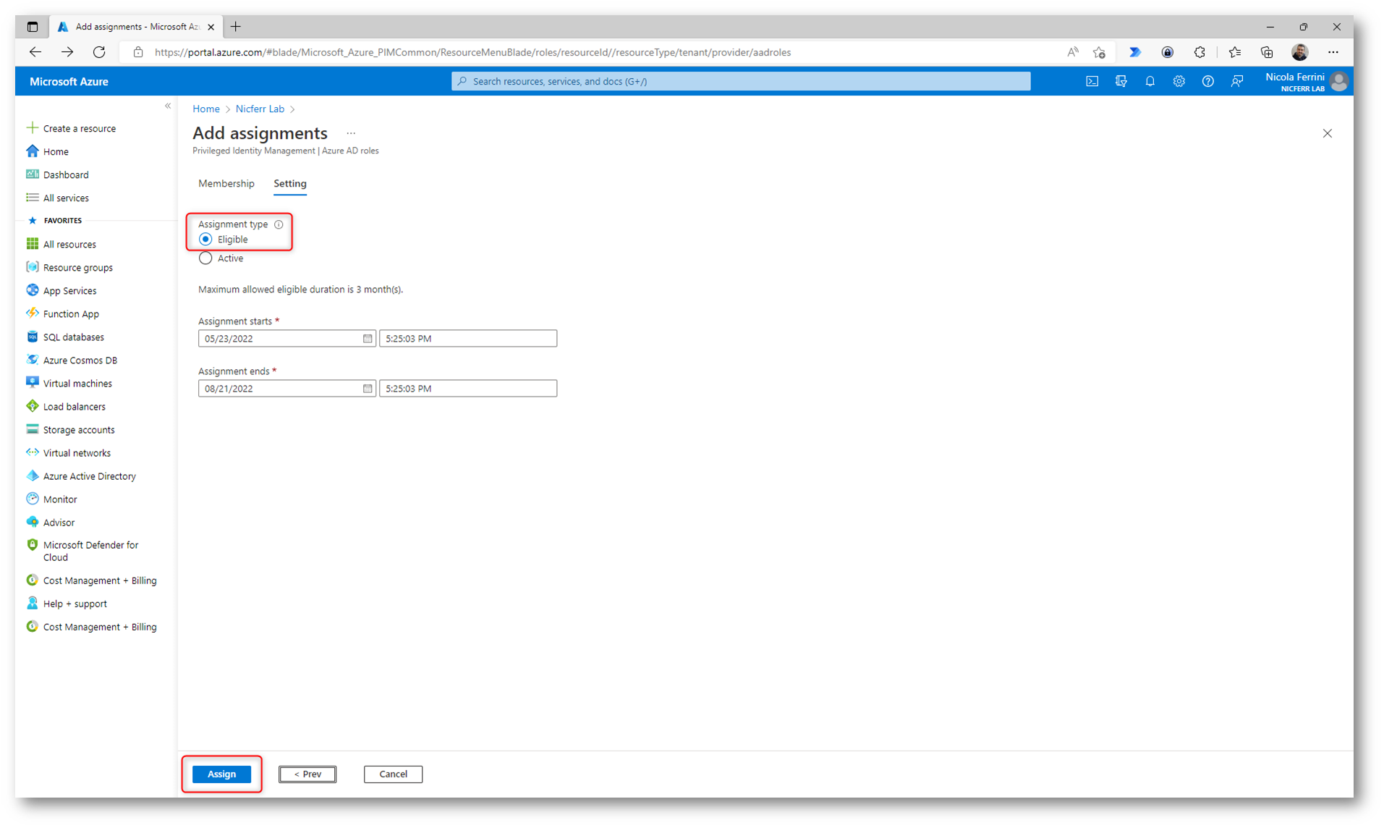Image resolution: width=1384 pixels, height=828 pixels.
Task: Click the Microsoft Azure portal logo text
Action: pos(69,81)
